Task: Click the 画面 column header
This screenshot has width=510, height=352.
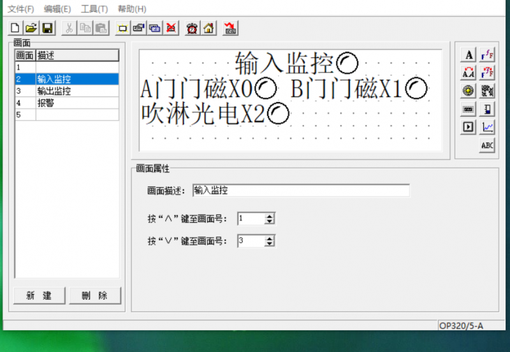Action: tap(25, 55)
